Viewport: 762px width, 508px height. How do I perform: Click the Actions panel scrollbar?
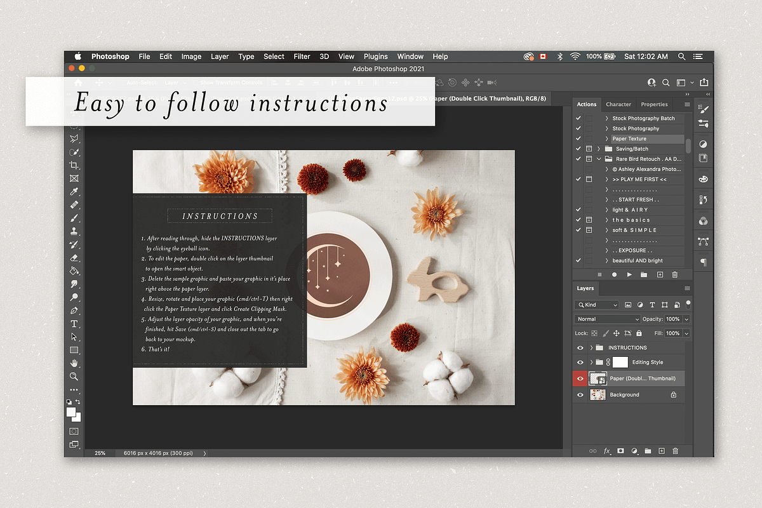[x=688, y=147]
